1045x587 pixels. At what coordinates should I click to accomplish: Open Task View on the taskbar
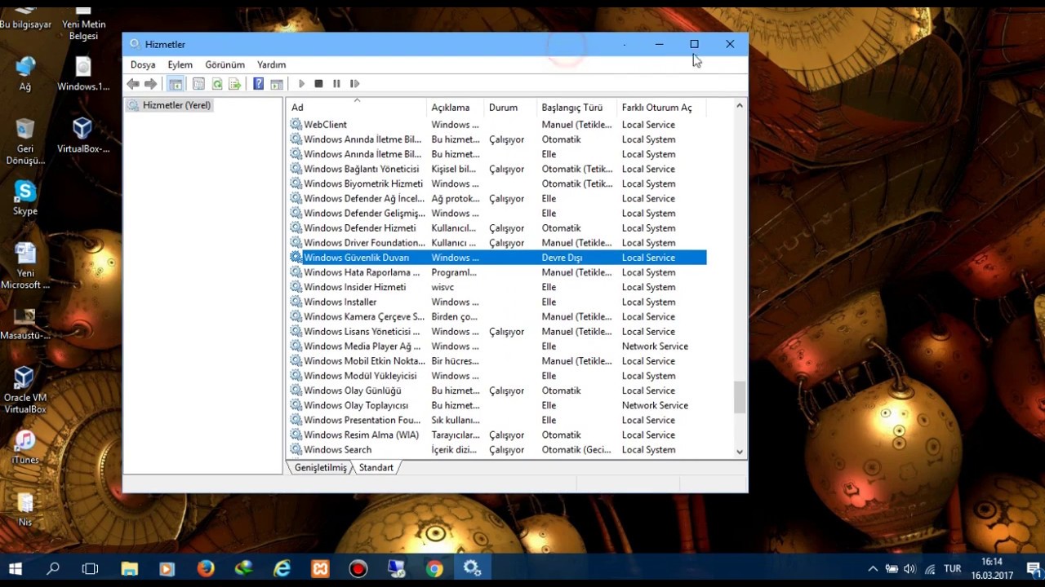pyautogui.click(x=91, y=569)
